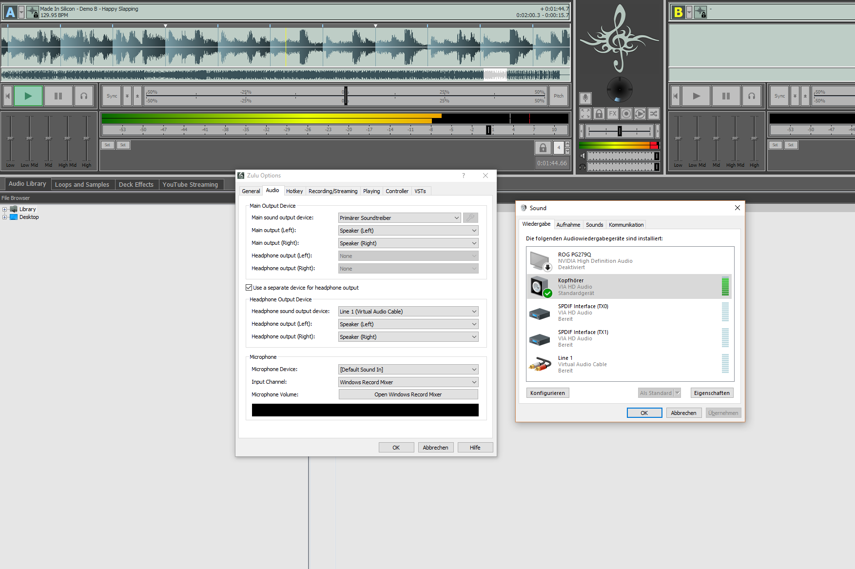Toggle the crossfader lock icon
The image size is (855, 569).
(599, 114)
